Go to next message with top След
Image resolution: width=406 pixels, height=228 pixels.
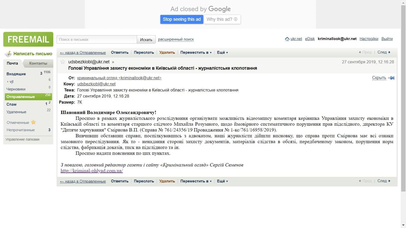(x=384, y=52)
